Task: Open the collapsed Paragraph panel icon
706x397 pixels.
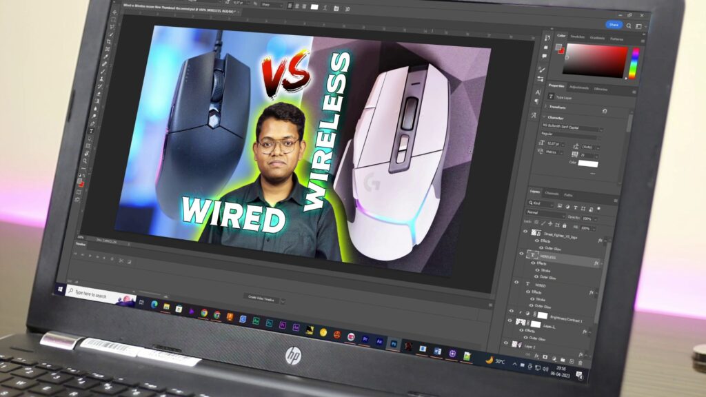Action: click(536, 102)
